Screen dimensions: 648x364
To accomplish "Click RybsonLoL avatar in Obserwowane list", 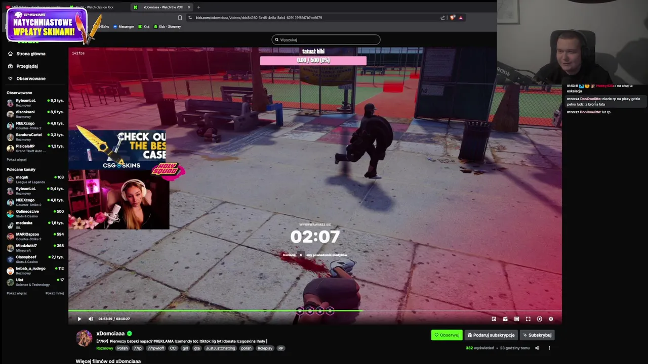I will click(10, 103).
